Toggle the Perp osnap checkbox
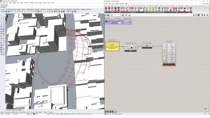The image size is (210, 118). click(x=23, y=112)
